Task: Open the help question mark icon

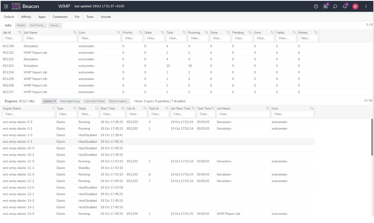Action: [x=316, y=7]
